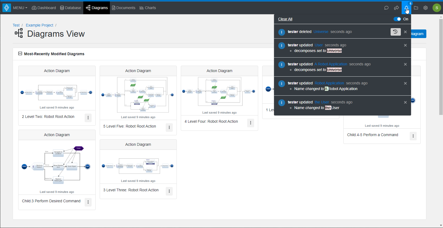Open options for 2 Level Two diagram

[x=88, y=118]
